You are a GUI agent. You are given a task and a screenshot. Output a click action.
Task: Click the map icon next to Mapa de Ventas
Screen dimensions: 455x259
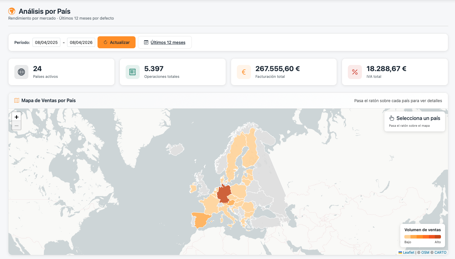[17, 100]
